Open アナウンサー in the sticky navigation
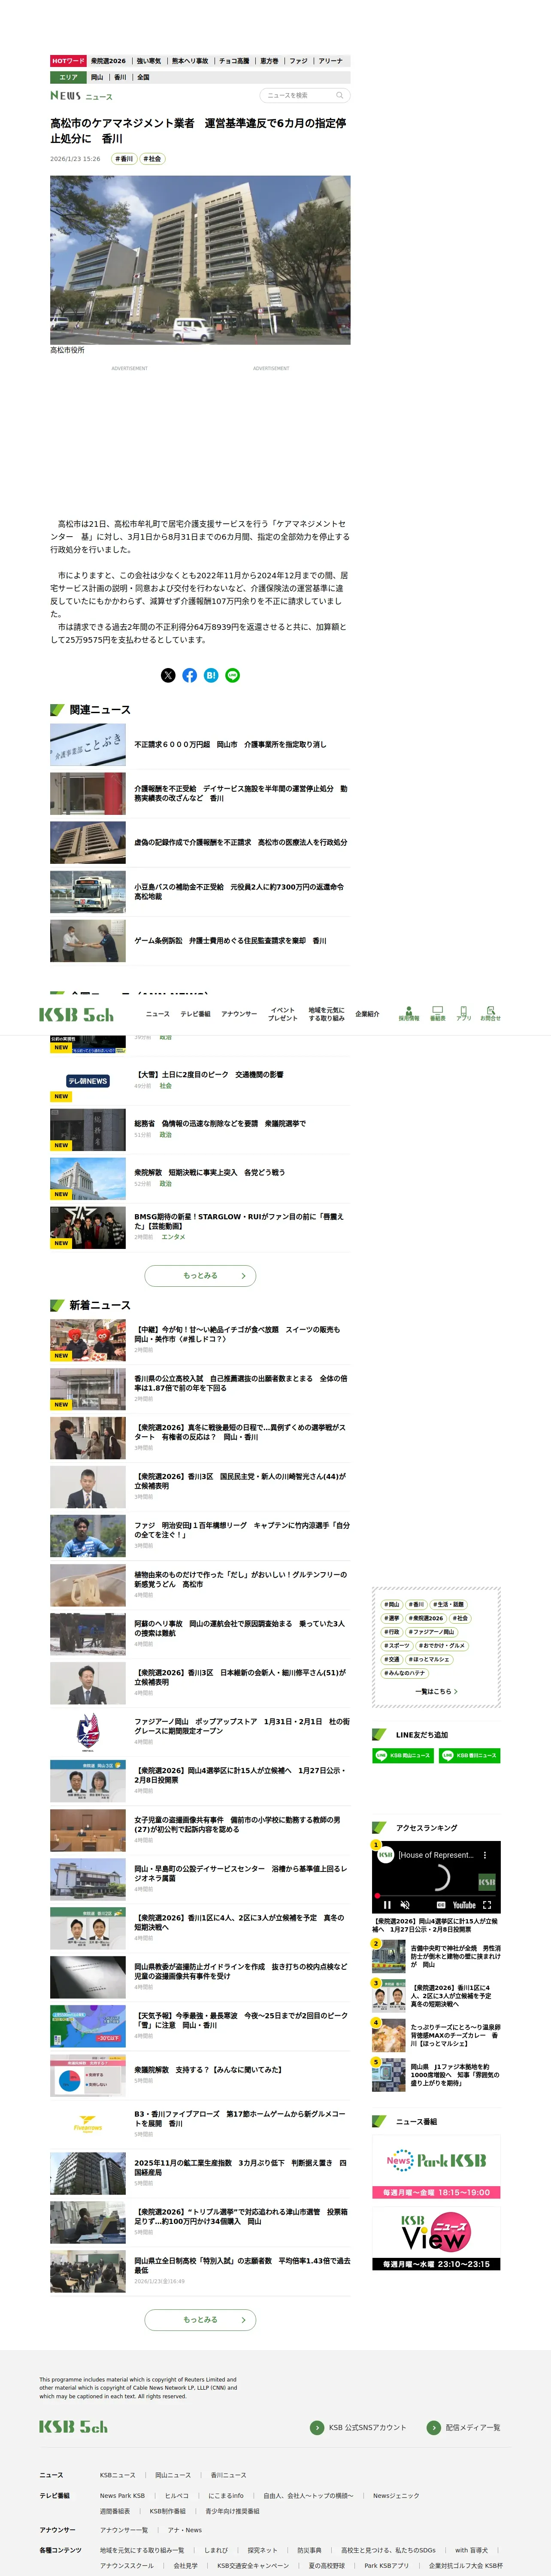 click(x=239, y=1014)
